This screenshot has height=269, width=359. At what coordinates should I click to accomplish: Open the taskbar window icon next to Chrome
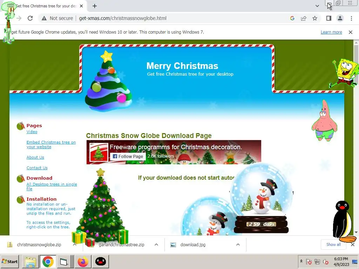coord(64,262)
